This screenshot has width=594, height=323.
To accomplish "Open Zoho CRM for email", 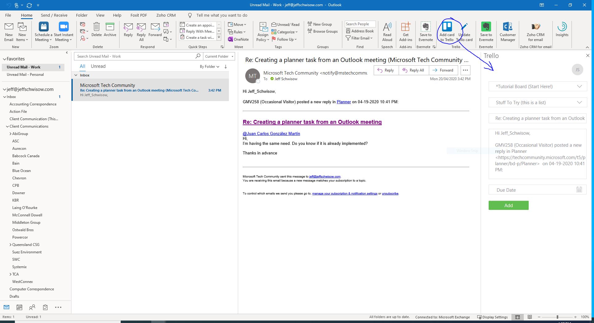I will click(535, 31).
